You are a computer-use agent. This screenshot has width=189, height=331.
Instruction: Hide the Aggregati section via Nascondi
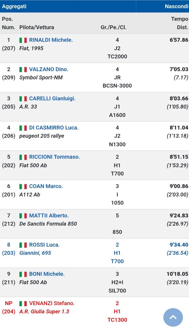(x=176, y=6)
